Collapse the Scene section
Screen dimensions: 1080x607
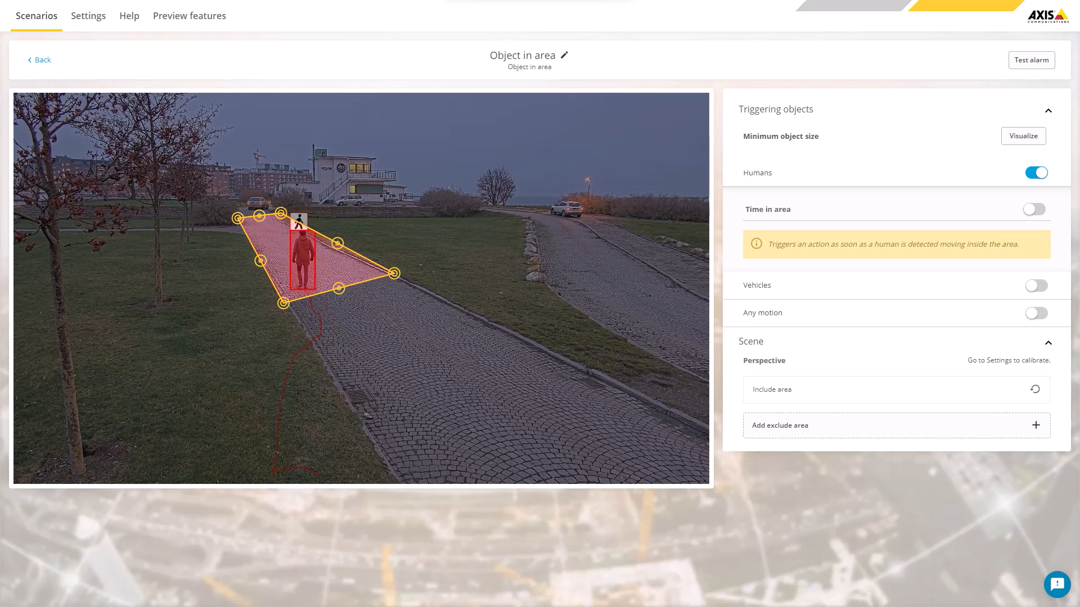(1048, 343)
